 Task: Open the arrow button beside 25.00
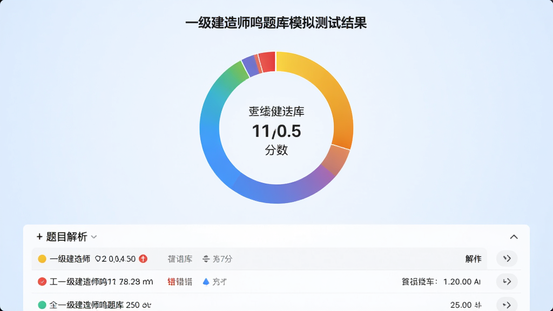pos(507,304)
